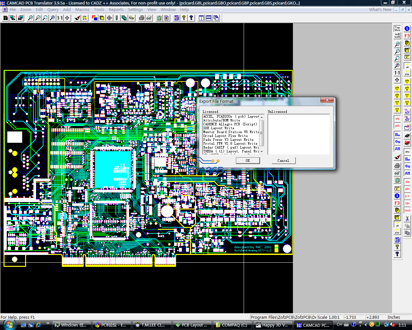The height and width of the screenshot is (330, 412).
Task: Click the Licensed list scrollbar up arrow
Action: pos(262,117)
